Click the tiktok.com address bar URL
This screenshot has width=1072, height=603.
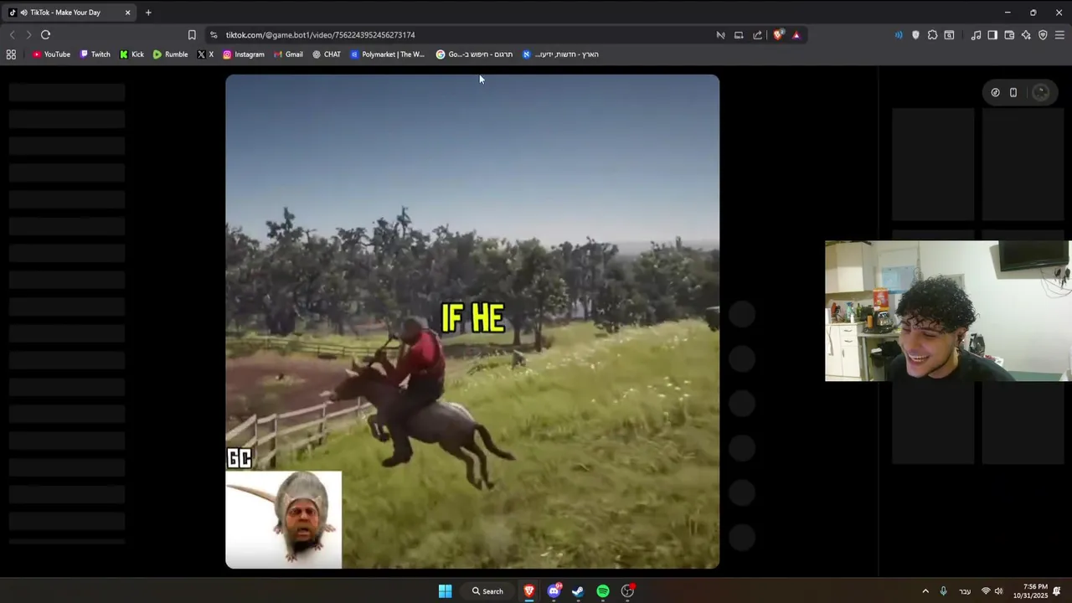[320, 35]
